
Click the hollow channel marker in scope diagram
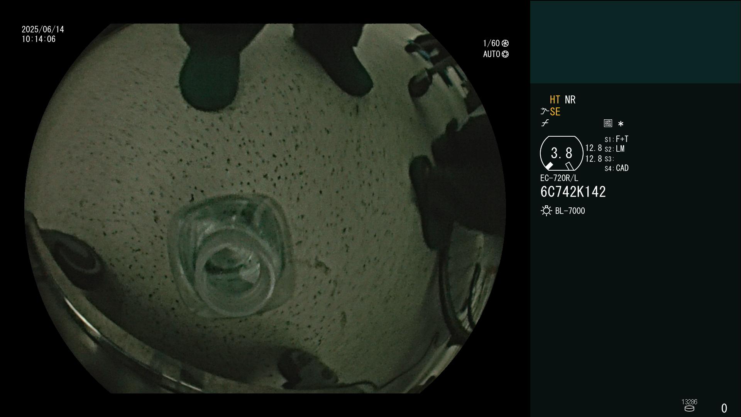tap(570, 166)
